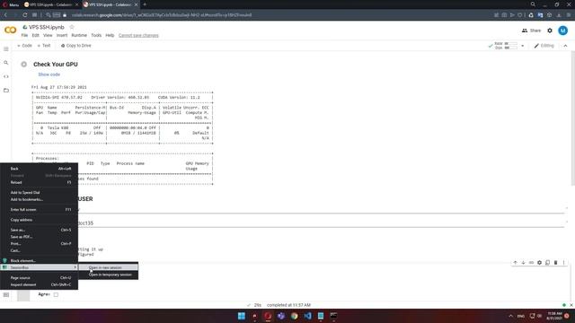Screen dimensions: 575x323
Task: Select Add to Speed Dial
Action: [40, 192]
